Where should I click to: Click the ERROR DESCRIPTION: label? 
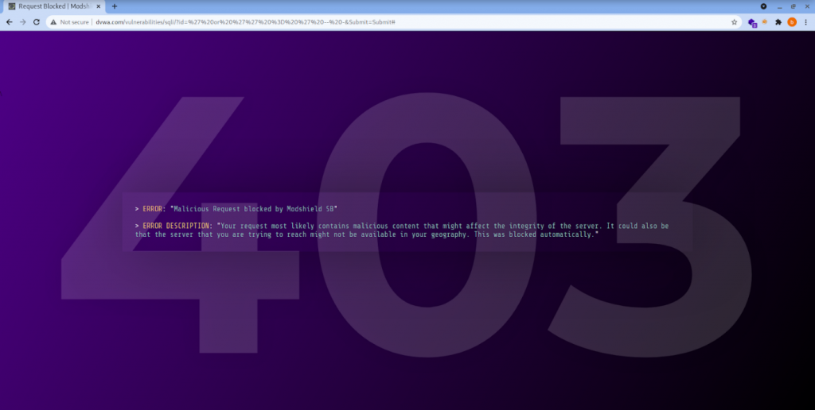coord(177,226)
